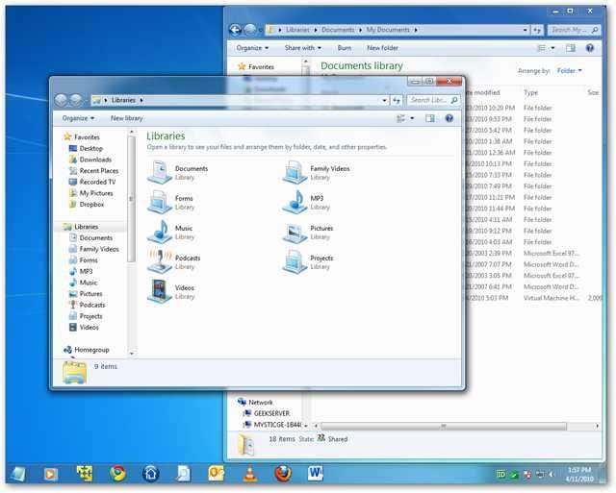Open Microsoft Word from the taskbar
Screen dimensions: 616x493
(x=315, y=474)
